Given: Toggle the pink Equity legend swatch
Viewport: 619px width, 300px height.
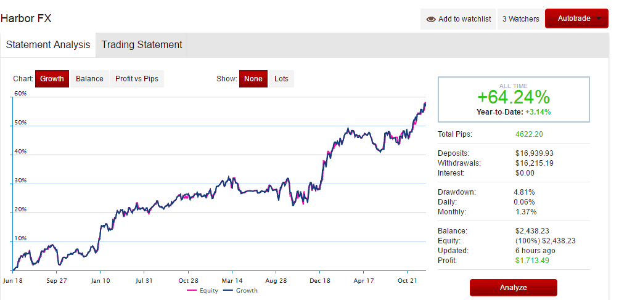Looking at the screenshot, I should coord(192,291).
